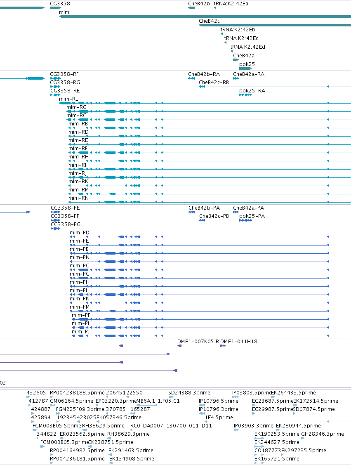This screenshot has height=465, width=351.
Task: Click the mim-PG protein label
Action: [x=80, y=274]
